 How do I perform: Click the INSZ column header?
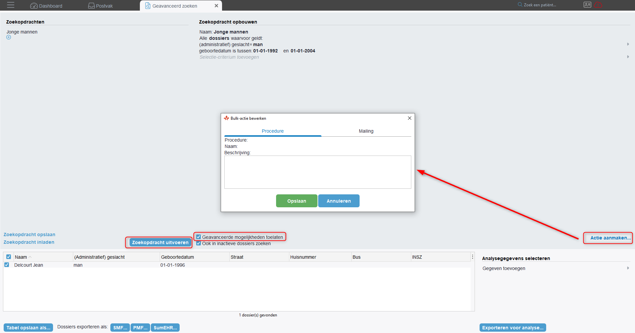point(441,257)
